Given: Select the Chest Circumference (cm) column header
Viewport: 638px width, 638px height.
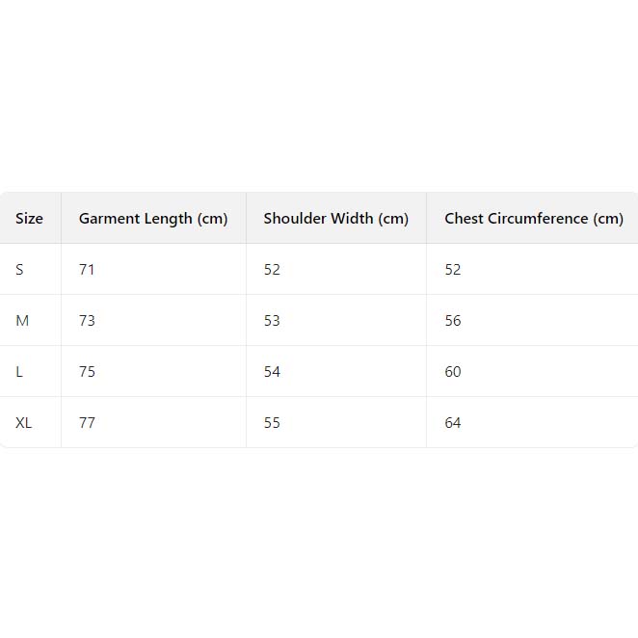Looking at the screenshot, I should [533, 219].
